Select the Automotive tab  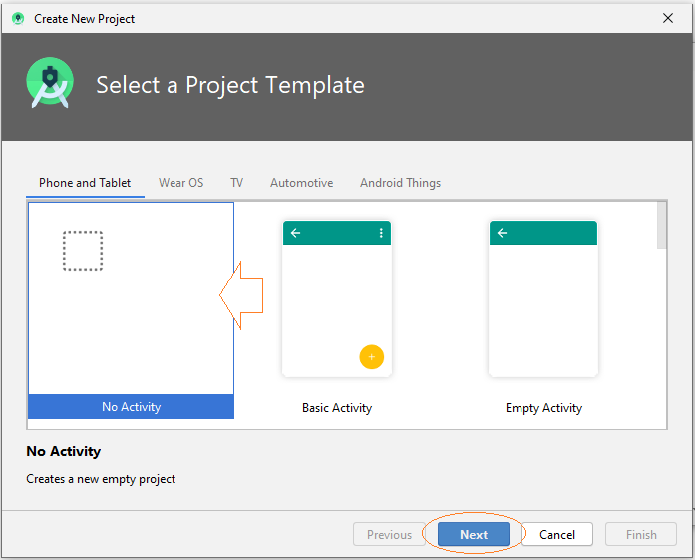coord(301,183)
